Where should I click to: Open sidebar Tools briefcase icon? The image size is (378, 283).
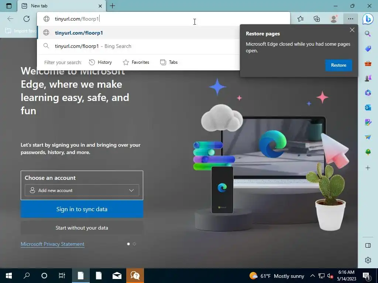(x=368, y=63)
